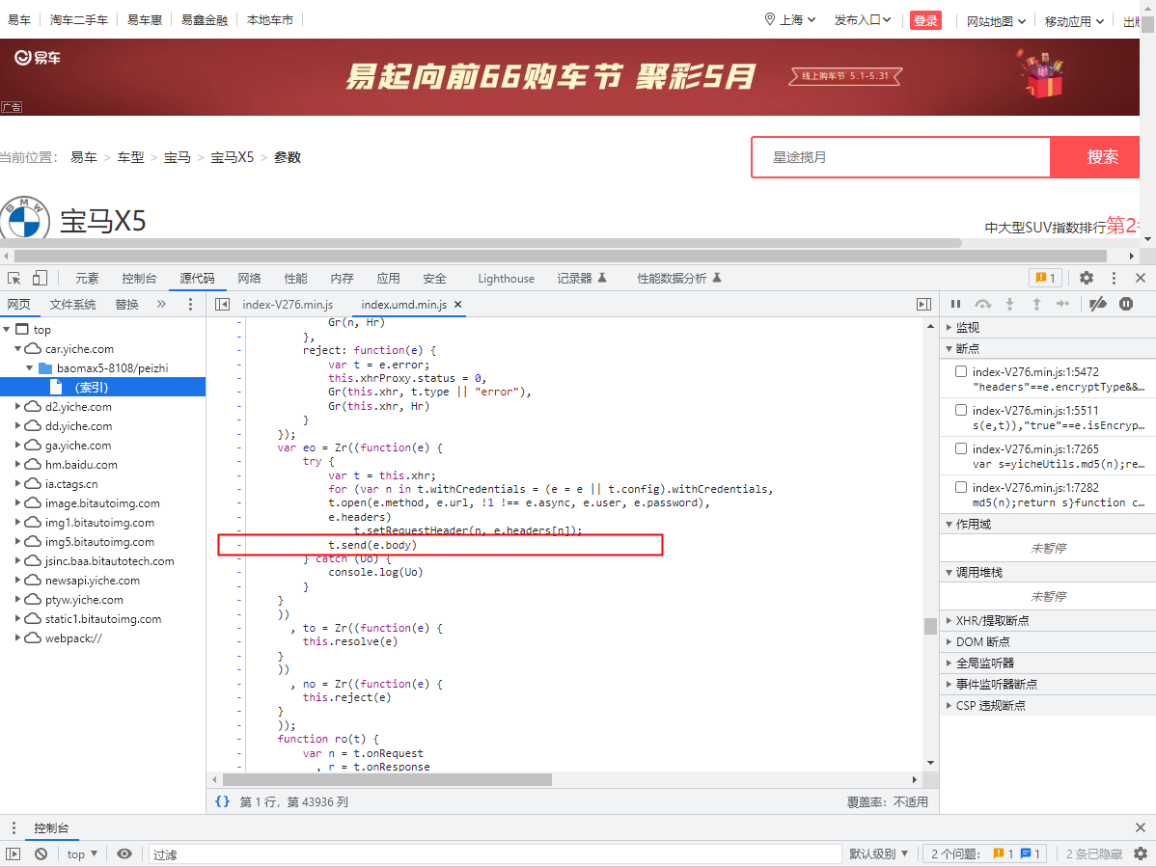Viewport: 1156px width, 867px height.
Task: Open navigator pane more options menu
Action: [190, 304]
